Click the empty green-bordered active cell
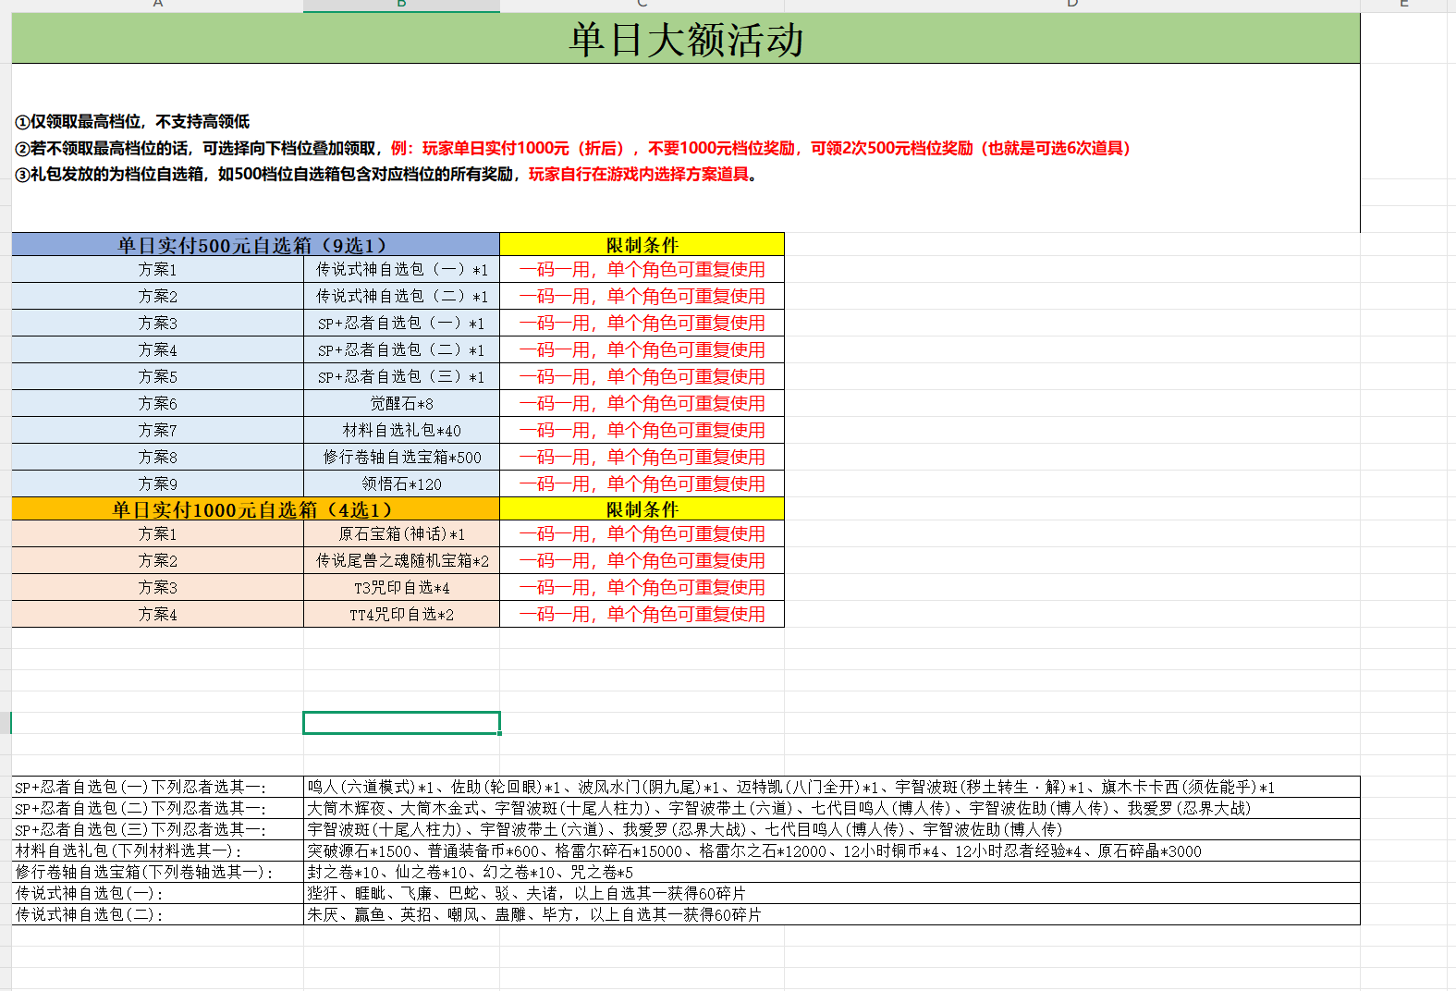This screenshot has height=991, width=1456. 401,723
